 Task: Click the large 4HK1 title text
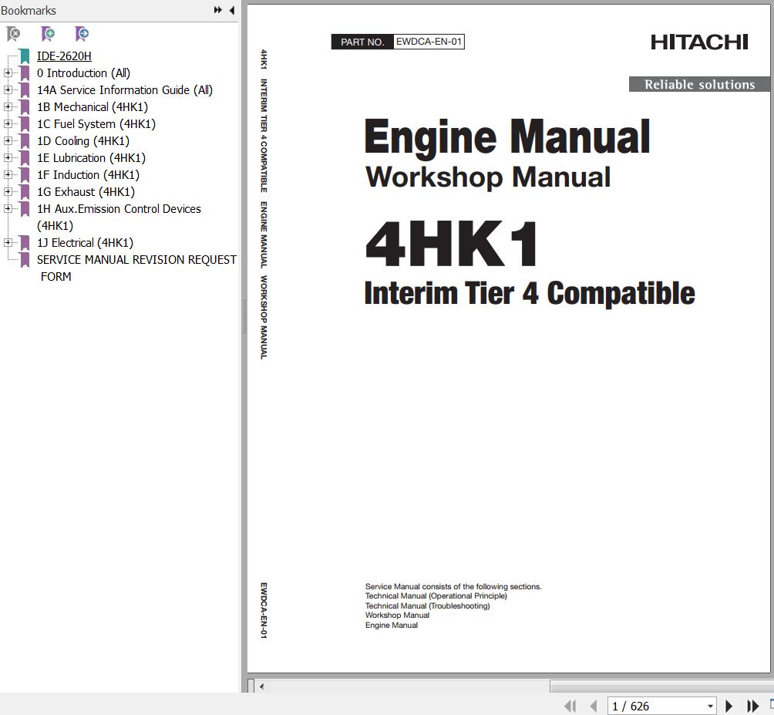(x=452, y=245)
